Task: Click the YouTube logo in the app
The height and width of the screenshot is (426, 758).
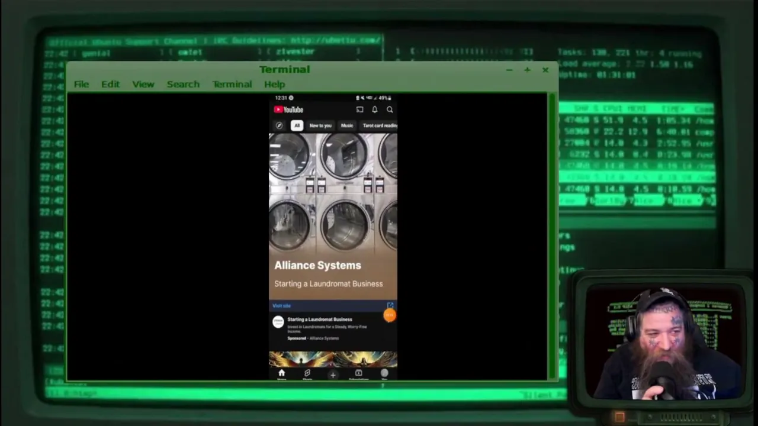Action: point(288,109)
